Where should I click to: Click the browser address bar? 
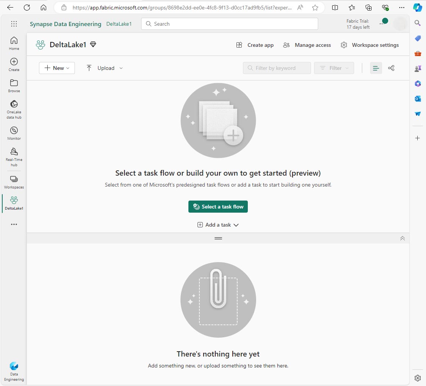coord(182,8)
